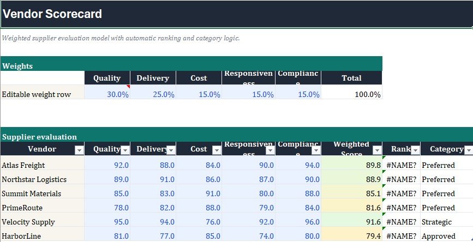Viewport: 473px width, 242px height.
Task: Click the Delivery header in Weights table
Action: [153, 78]
